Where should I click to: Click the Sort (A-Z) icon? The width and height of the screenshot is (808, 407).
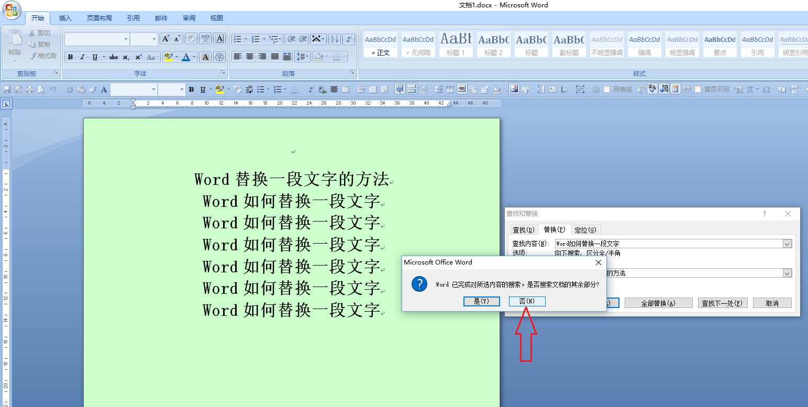[334, 39]
